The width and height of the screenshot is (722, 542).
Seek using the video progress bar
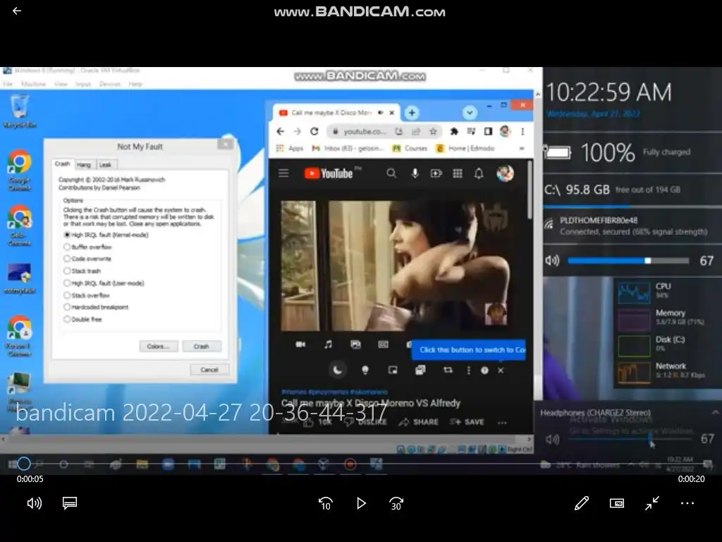tap(361, 464)
